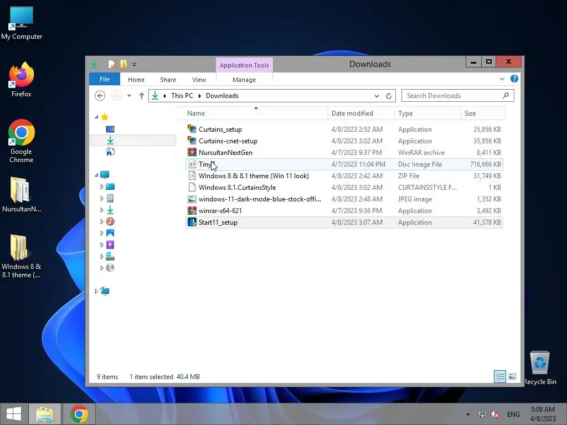Click the File Explorer taskbar icon

(45, 414)
